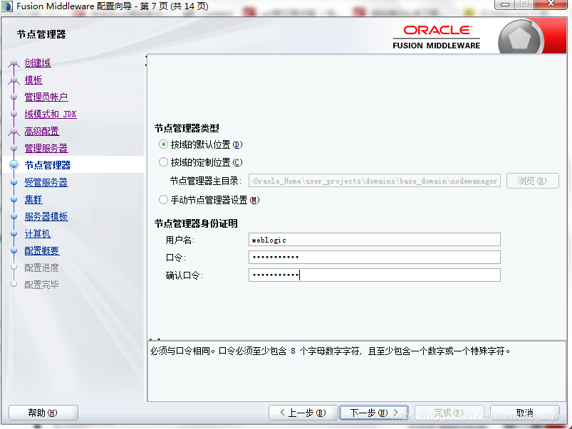Viewport: 572px width, 429px height.
Task: Click the 创建域 step bullet icon
Action: (x=14, y=63)
